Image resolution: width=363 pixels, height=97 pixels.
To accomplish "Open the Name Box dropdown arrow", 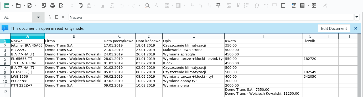I will click(38, 17).
